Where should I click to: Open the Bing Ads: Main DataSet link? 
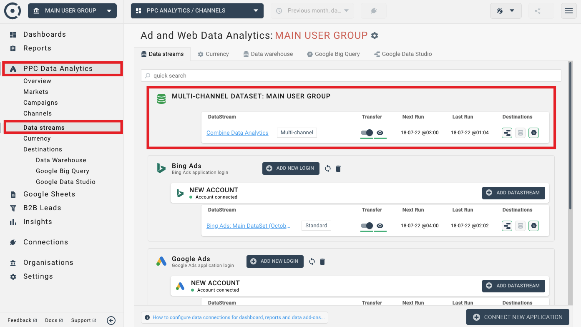click(249, 226)
